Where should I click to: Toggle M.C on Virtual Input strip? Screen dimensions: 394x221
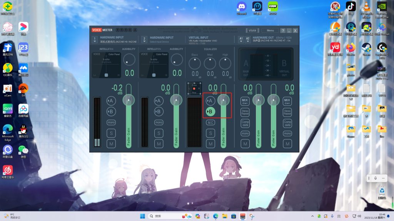(210, 122)
